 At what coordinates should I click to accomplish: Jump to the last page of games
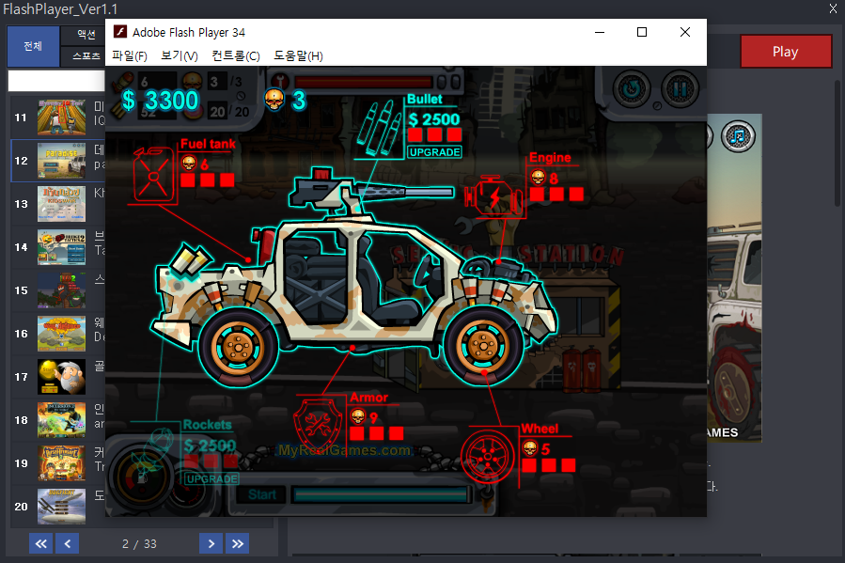tap(238, 543)
